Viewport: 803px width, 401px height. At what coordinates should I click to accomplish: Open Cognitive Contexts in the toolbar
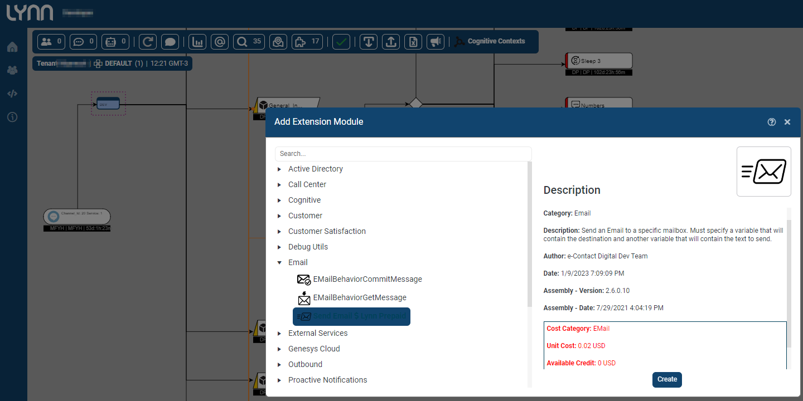click(x=490, y=41)
